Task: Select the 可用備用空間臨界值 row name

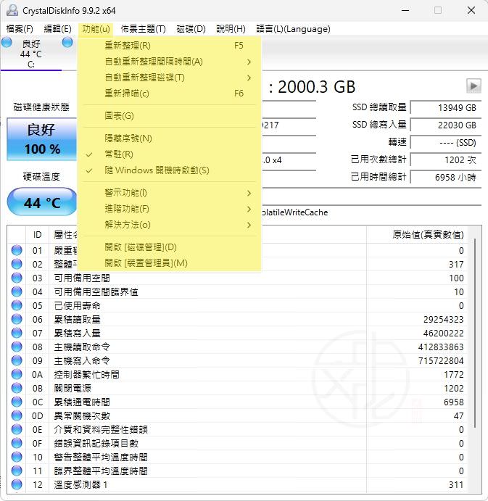Action: tap(96, 291)
